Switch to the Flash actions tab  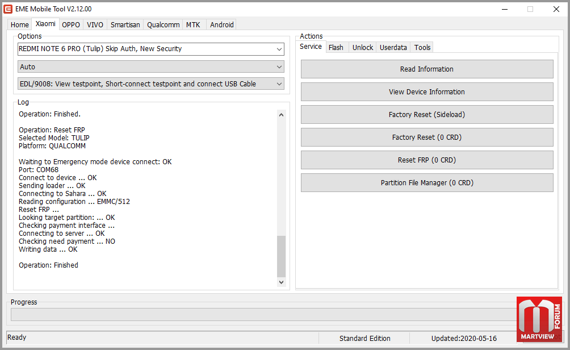336,48
